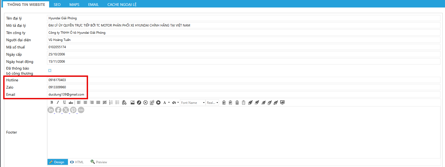This screenshot has width=445, height=167.
Task: Click the underline formatting icon
Action: click(x=64, y=103)
